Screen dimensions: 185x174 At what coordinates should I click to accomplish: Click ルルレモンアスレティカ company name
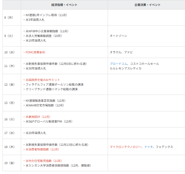(x=125, y=69)
